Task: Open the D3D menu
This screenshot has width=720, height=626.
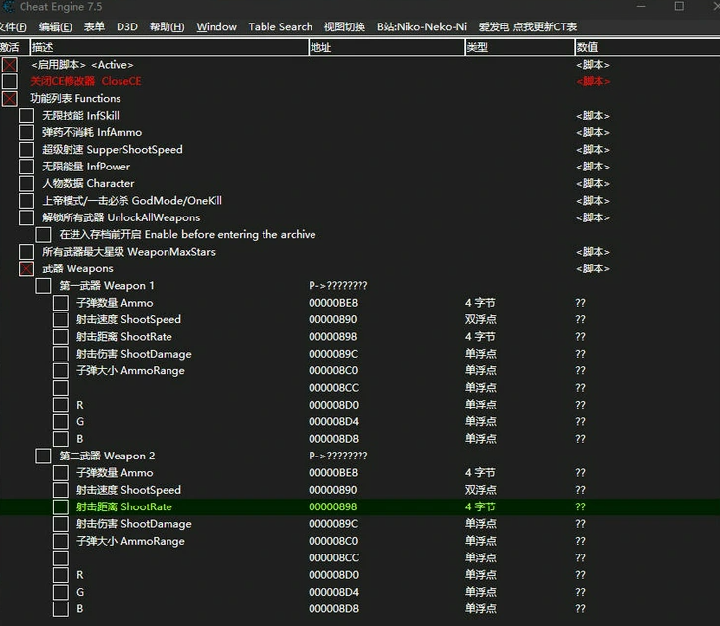Action: pyautogui.click(x=126, y=26)
